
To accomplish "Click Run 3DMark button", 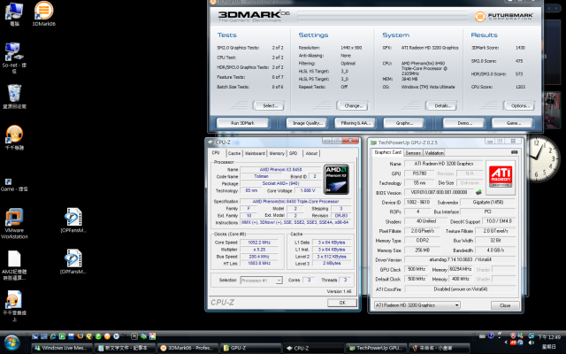I will pyautogui.click(x=242, y=123).
